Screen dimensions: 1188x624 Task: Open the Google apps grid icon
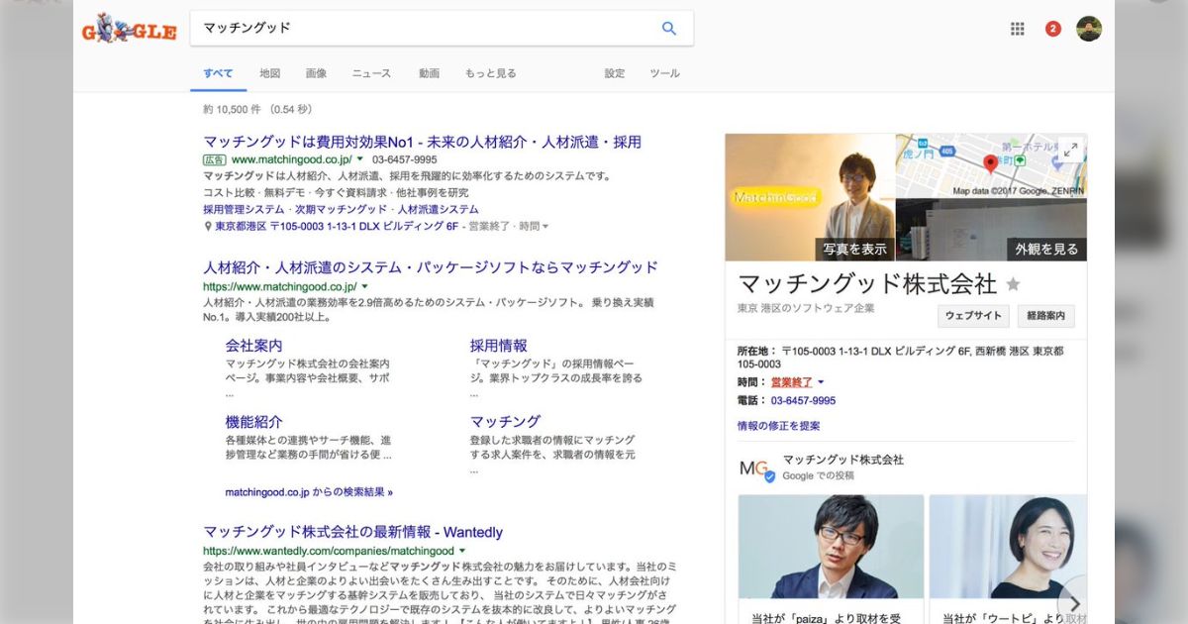[1017, 29]
